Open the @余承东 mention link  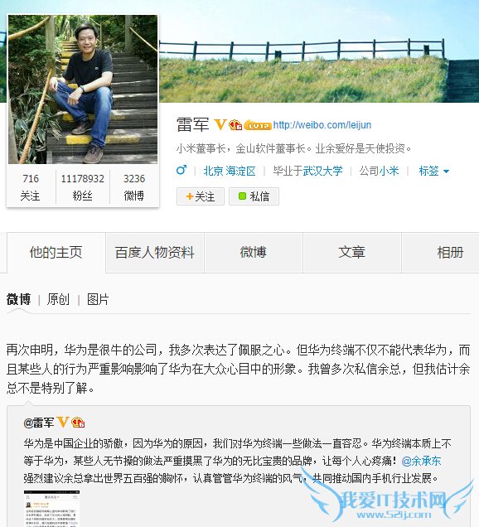click(421, 461)
